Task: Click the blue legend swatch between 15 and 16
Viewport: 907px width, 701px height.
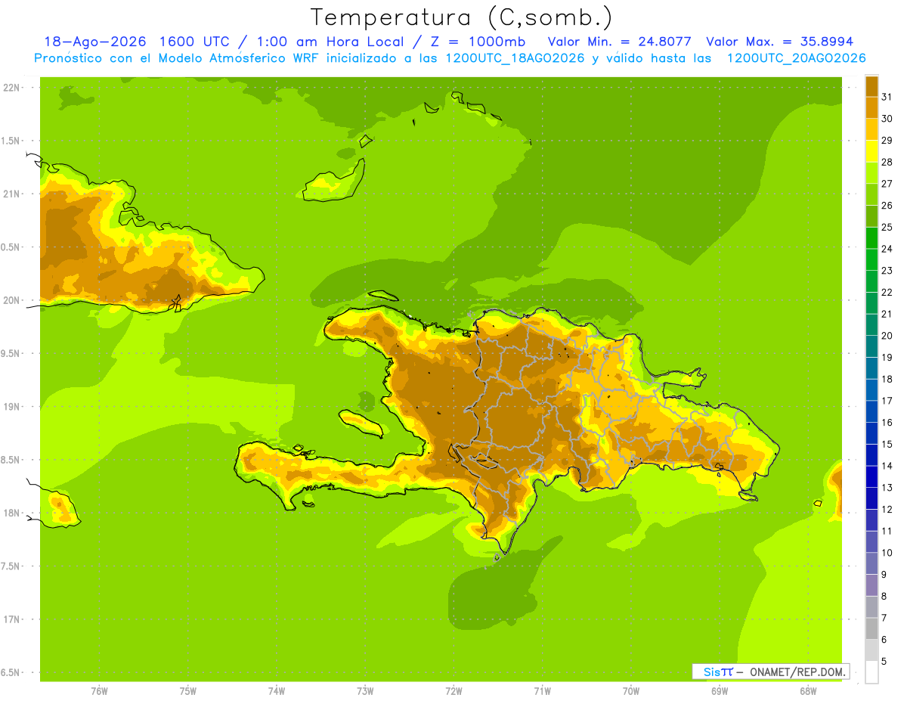Action: coord(871,433)
